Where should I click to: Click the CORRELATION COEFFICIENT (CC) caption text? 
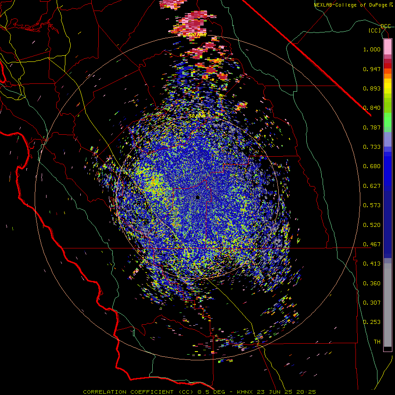pos(138,392)
